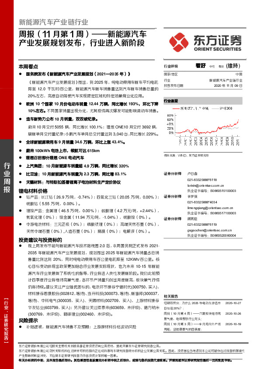Click the ORIENT SECURITIES logo text
260x369 pixels.
[218, 49]
